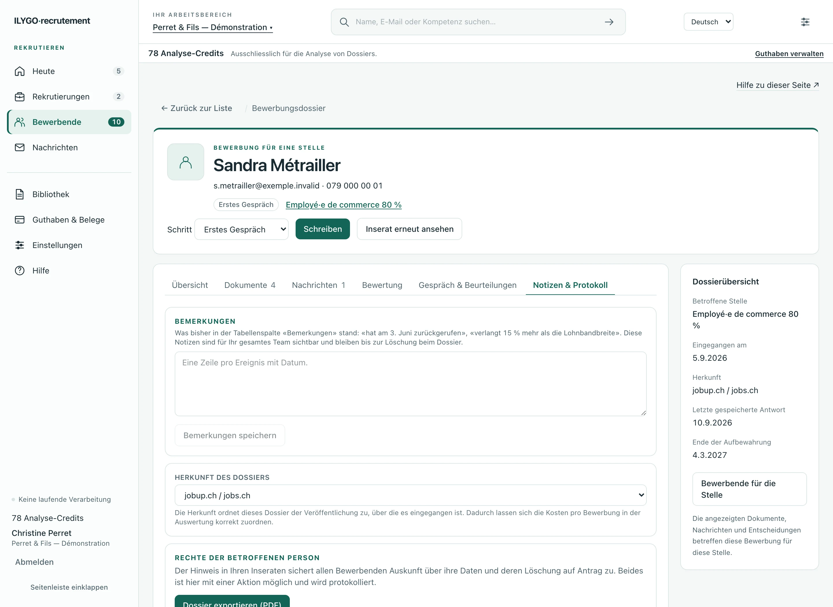Expand the Perret & Fils workspace switcher

click(x=213, y=27)
